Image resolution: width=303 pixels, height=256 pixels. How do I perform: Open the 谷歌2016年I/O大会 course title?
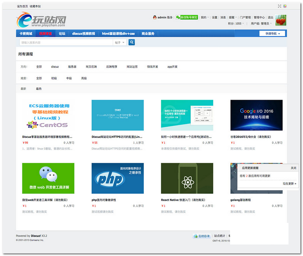click(x=251, y=137)
